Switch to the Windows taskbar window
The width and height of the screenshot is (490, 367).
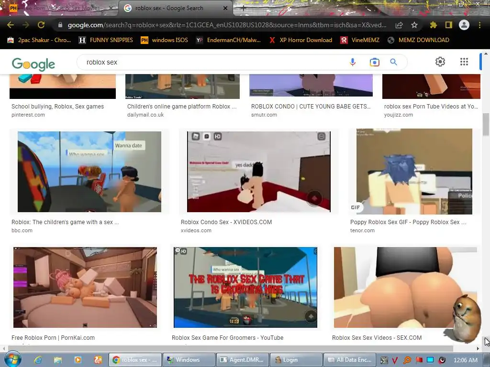(x=189, y=360)
